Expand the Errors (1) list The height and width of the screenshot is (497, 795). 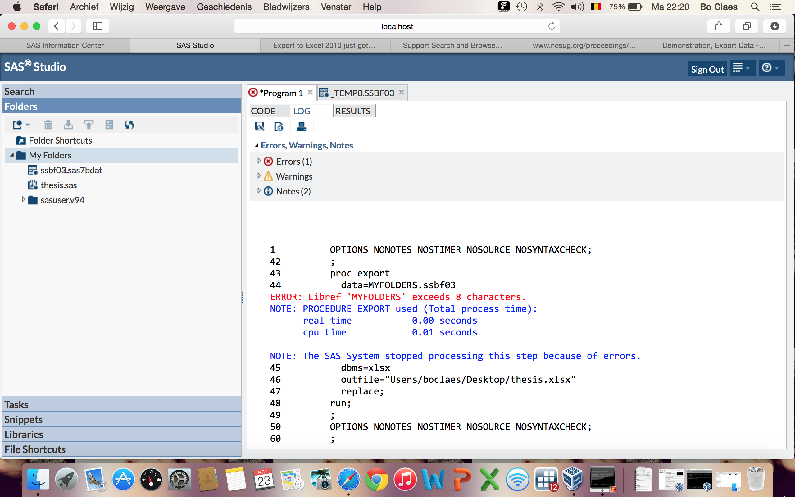tap(259, 161)
